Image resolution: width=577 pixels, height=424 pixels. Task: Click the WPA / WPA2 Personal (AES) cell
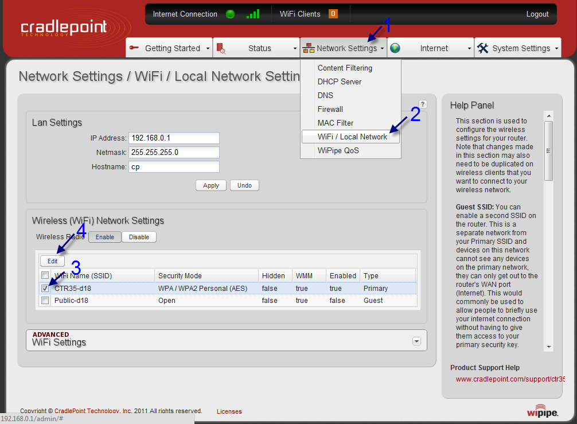pos(203,289)
